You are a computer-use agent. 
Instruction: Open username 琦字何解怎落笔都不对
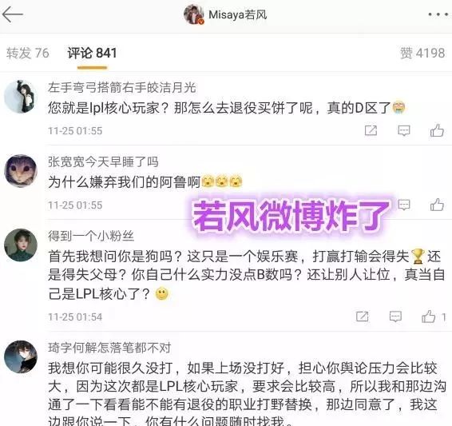tap(109, 348)
